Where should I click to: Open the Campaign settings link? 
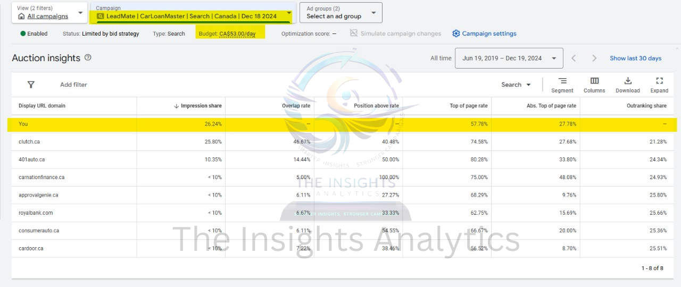pyautogui.click(x=489, y=33)
